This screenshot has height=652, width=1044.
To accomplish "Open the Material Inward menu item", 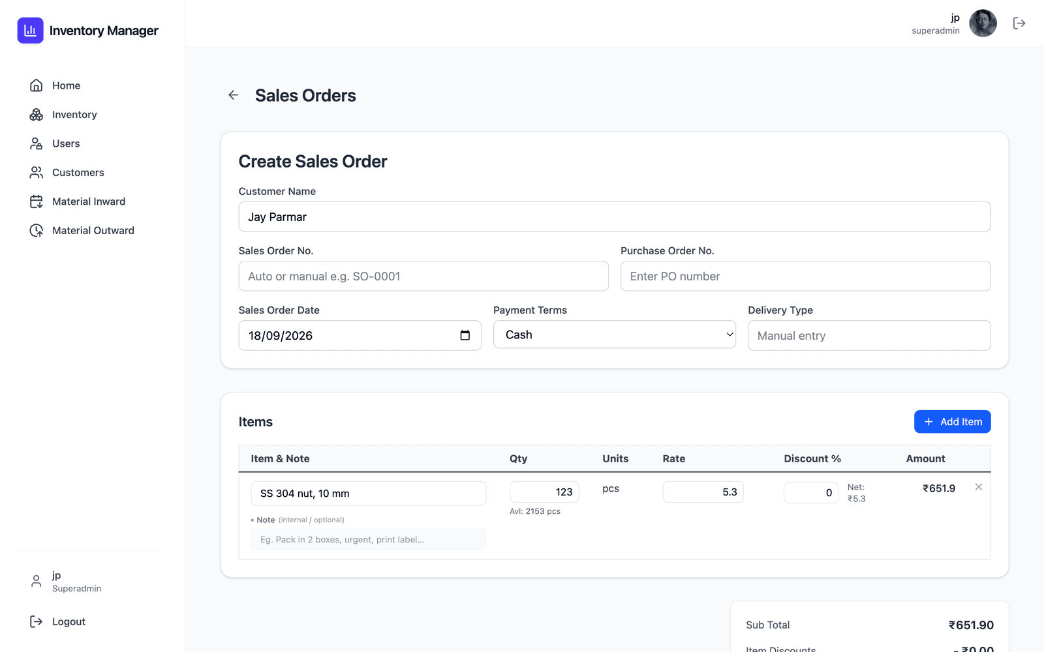I will point(87,201).
